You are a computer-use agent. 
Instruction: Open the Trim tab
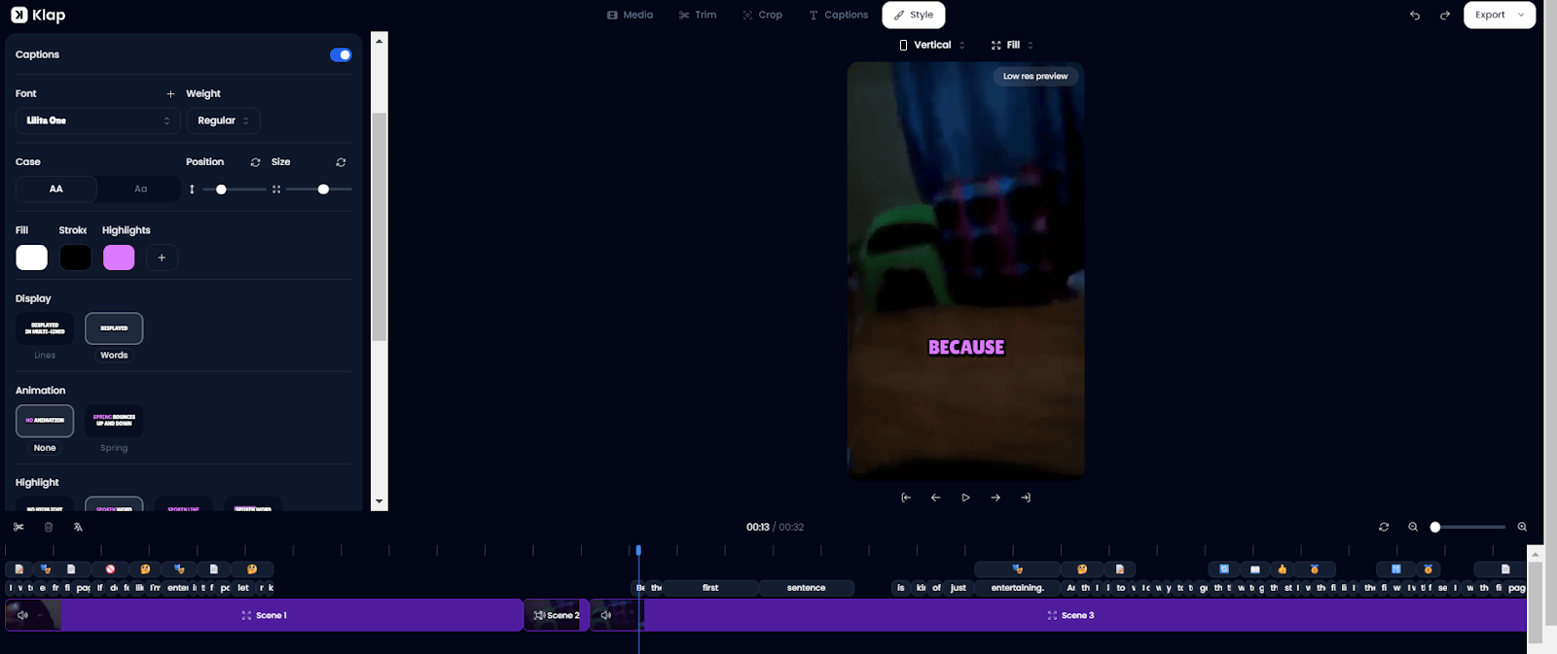click(698, 15)
